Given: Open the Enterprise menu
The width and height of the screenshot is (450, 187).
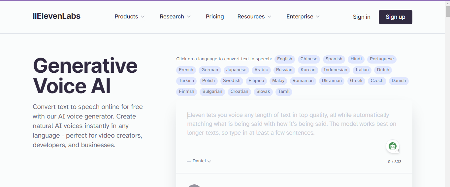Looking at the screenshot, I should click(303, 16).
